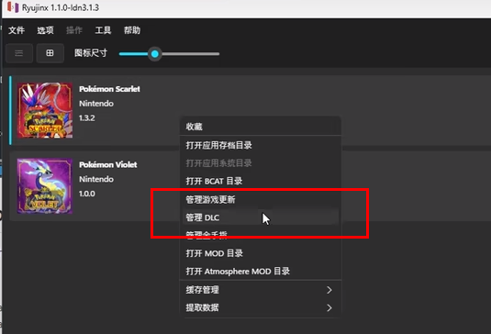This screenshot has height=334, width=491.
Task: Open the 选项 menu
Action: pyautogui.click(x=45, y=30)
